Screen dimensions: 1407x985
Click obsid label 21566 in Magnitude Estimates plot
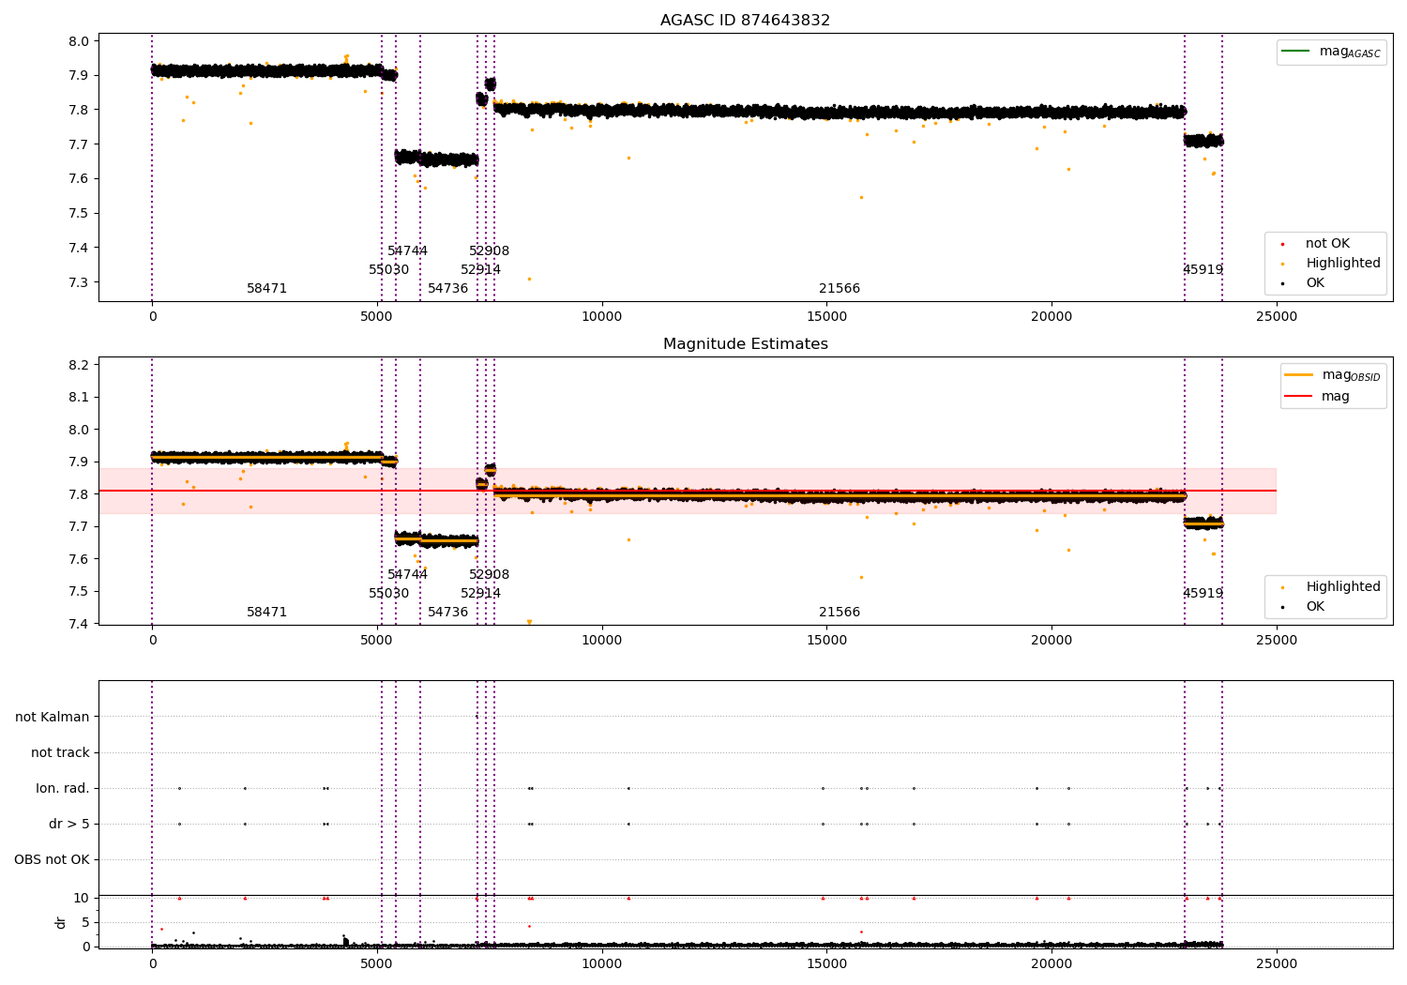[x=839, y=612]
